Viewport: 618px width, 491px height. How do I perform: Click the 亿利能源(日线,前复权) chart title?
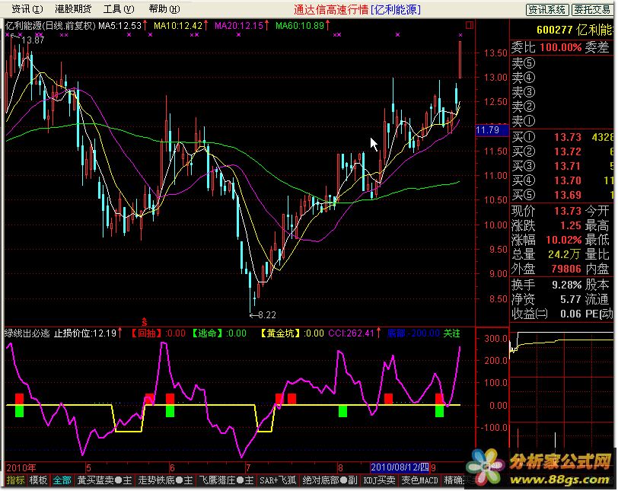click(50, 26)
